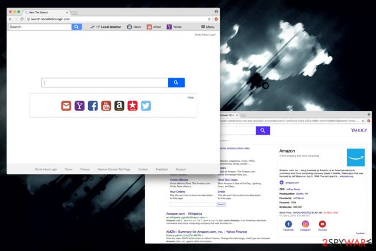
Task: Hide the shortcut tiles panel
Action: click(190, 98)
